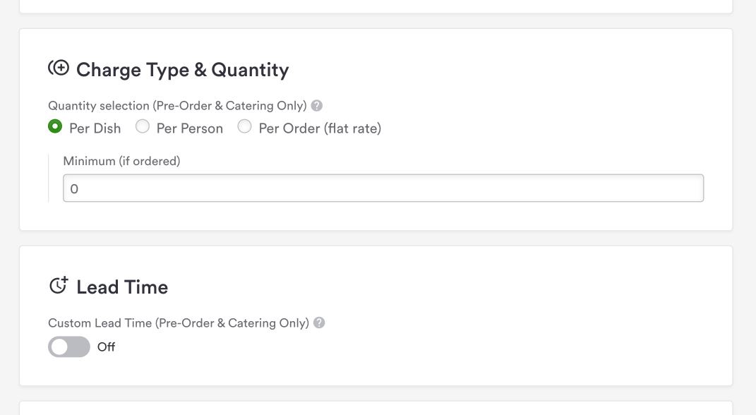Screen dimensions: 756x415
Task: Click the Charge Type & Quantity coins icon
Action: point(59,68)
